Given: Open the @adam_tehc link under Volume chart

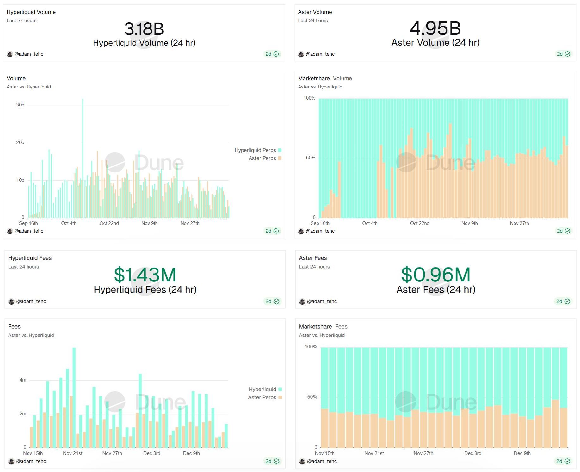Looking at the screenshot, I should click(x=29, y=231).
